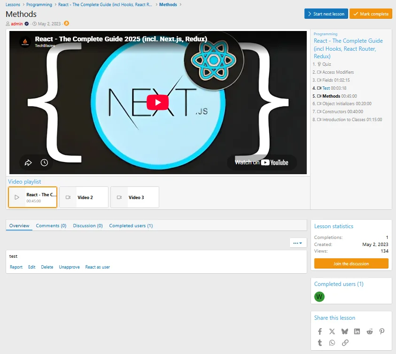Click Delete under test post
This screenshot has width=396, height=354.
47,267
